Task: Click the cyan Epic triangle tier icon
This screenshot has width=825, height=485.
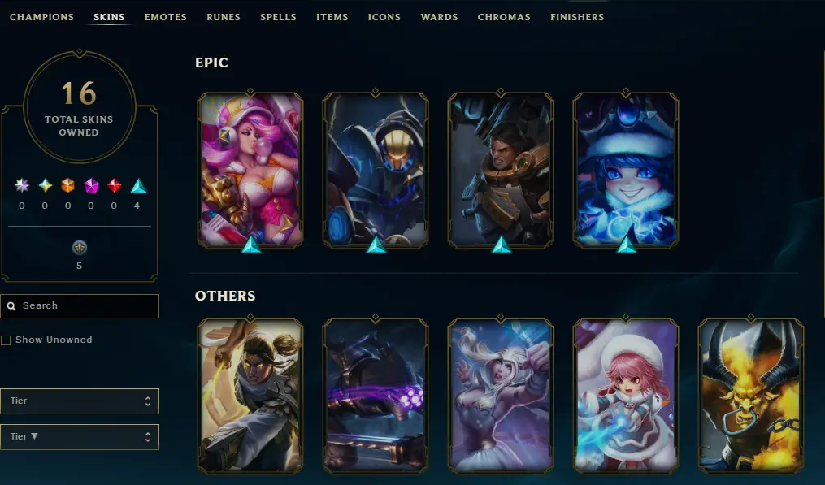Action: pos(138,186)
